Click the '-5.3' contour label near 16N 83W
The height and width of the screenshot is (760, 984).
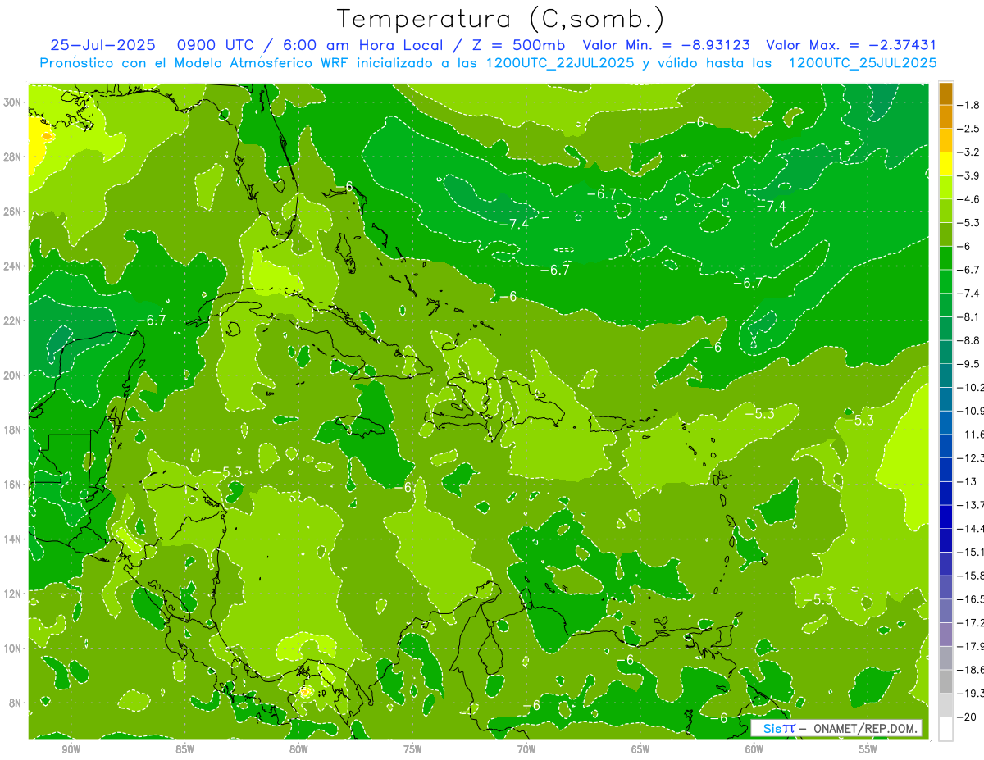pyautogui.click(x=227, y=472)
